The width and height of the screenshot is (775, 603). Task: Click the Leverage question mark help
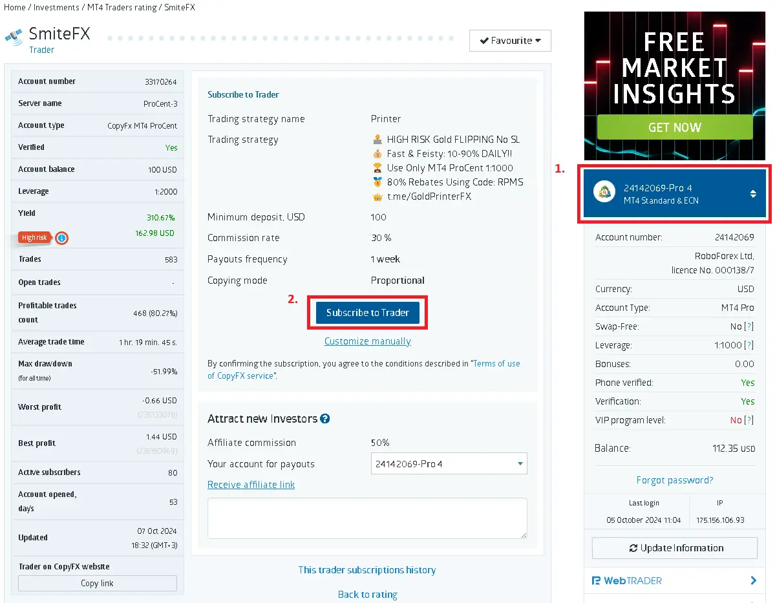(748, 345)
